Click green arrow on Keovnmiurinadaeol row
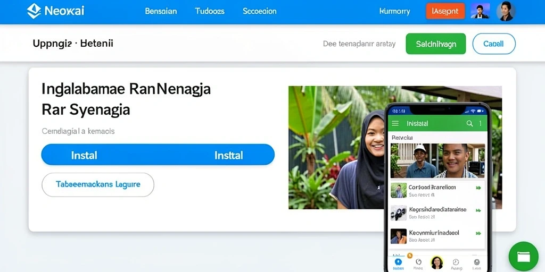The width and height of the screenshot is (545, 272). click(x=478, y=233)
